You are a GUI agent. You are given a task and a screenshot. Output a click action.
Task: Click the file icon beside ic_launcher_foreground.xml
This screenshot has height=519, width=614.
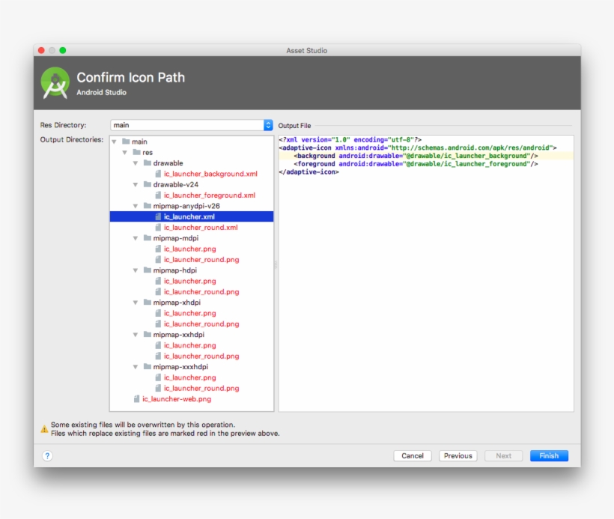[158, 195]
